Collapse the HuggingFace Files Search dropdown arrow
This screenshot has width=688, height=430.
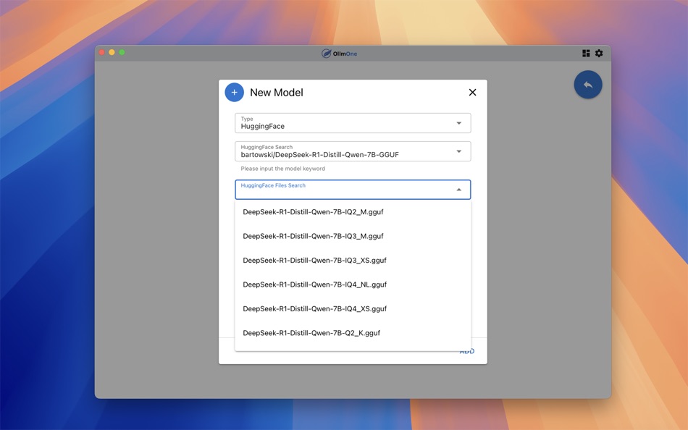(x=459, y=190)
